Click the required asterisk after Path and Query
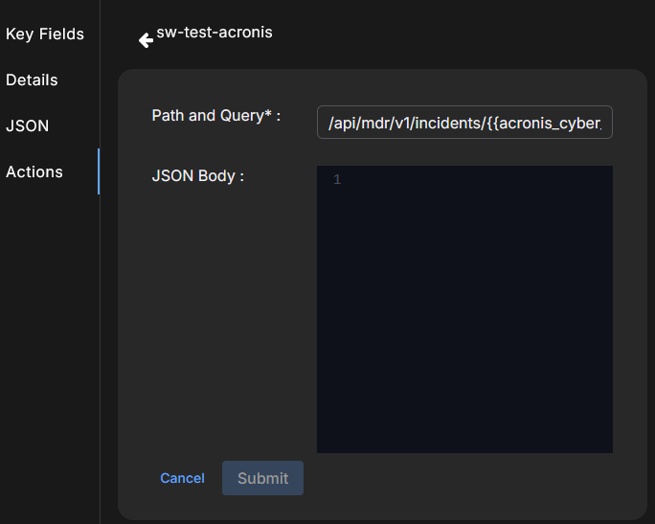This screenshot has height=524, width=655. tap(267, 114)
